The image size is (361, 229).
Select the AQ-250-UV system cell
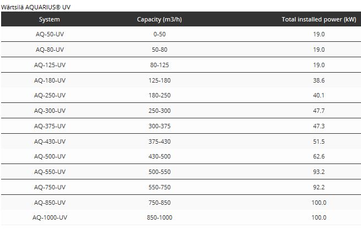click(50, 95)
